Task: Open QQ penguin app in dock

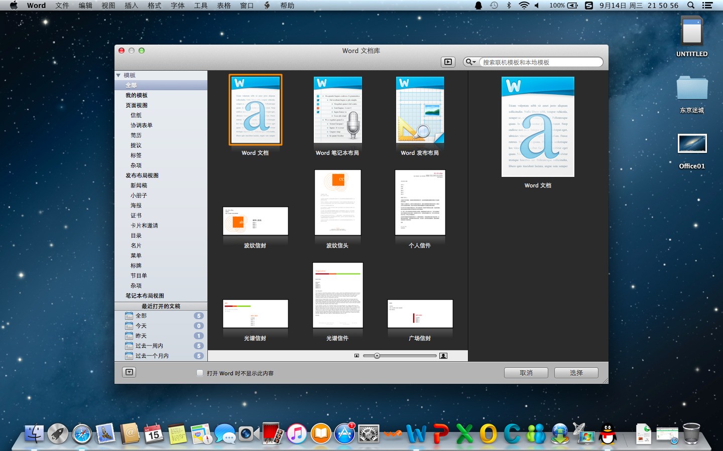Action: click(x=608, y=434)
